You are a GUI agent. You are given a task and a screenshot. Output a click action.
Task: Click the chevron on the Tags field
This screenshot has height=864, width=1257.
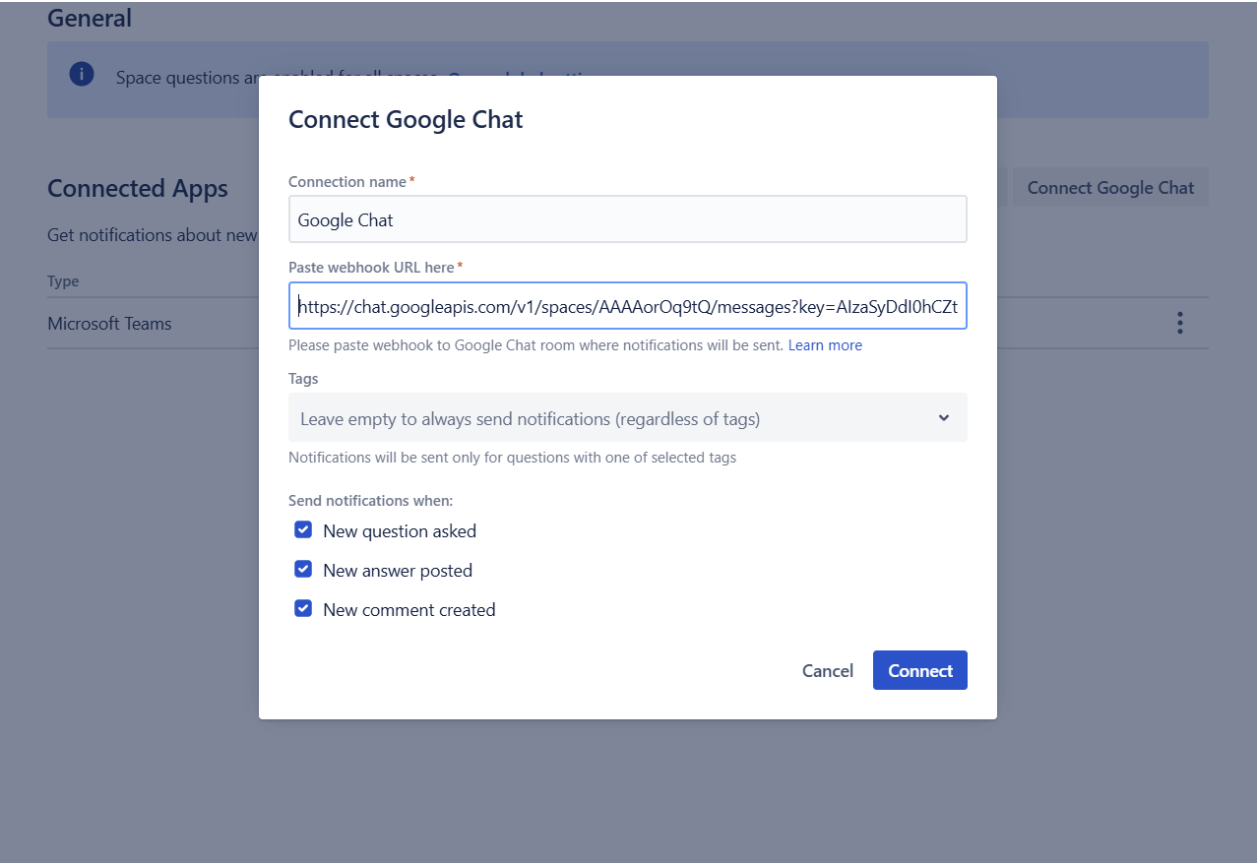pyautogui.click(x=943, y=417)
